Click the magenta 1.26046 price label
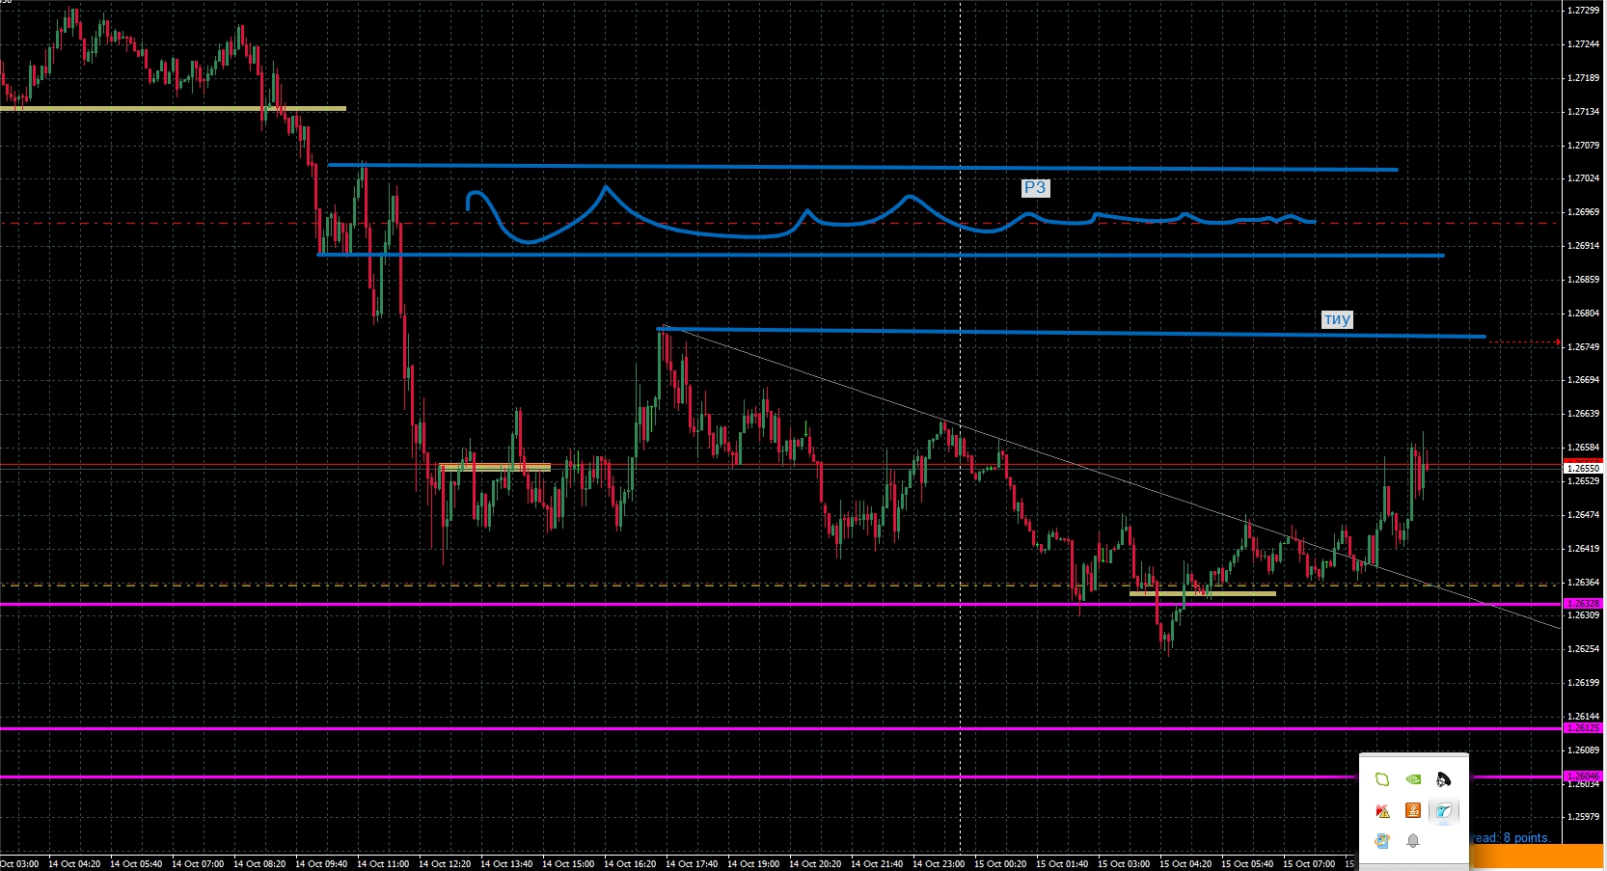1607x871 pixels. click(x=1583, y=776)
